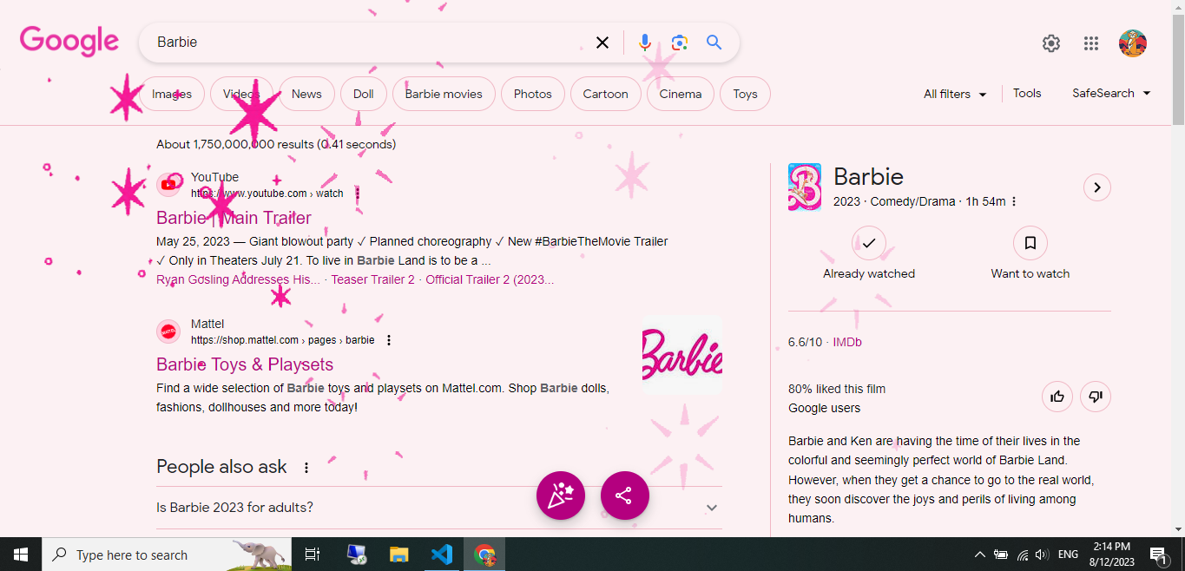This screenshot has width=1185, height=571.
Task: Click the pink party popper celebration button
Action: [x=561, y=496]
